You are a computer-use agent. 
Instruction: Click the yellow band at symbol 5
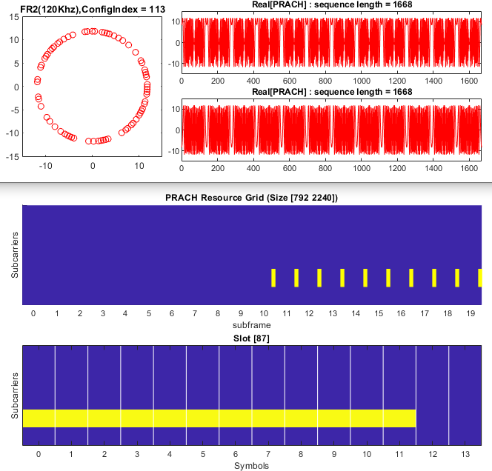click(202, 418)
